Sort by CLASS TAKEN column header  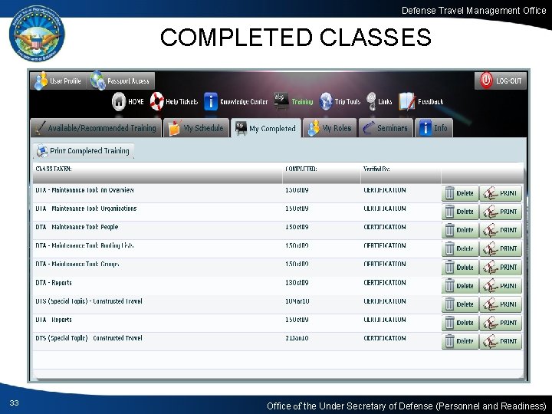tap(157, 172)
